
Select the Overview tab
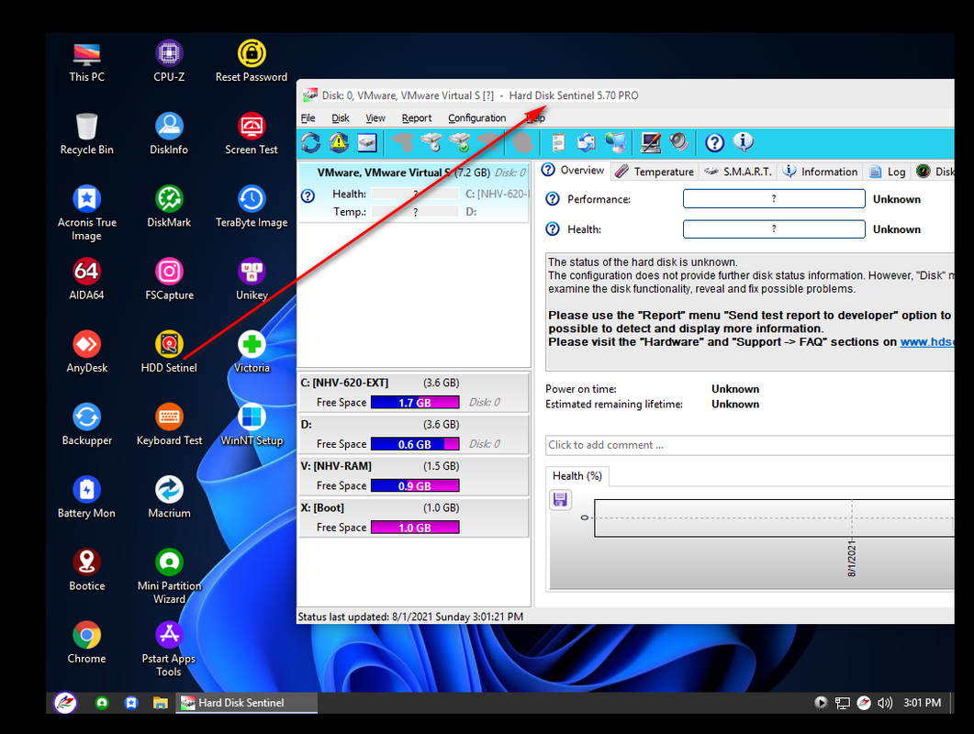(x=573, y=170)
